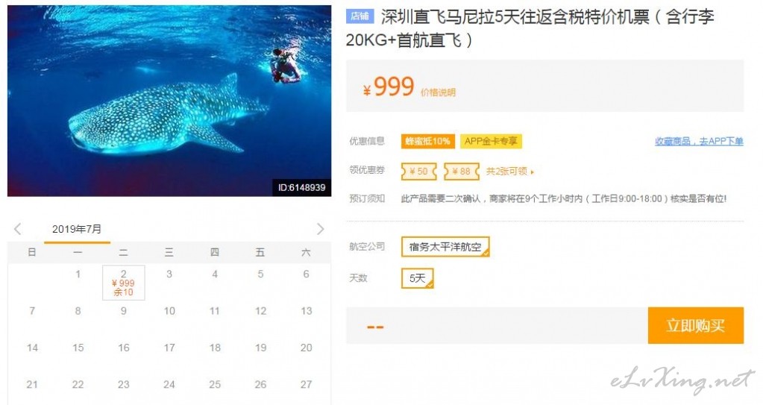Select 宿务太平洋航空 airline option
The width and height of the screenshot is (763, 405).
(x=445, y=247)
